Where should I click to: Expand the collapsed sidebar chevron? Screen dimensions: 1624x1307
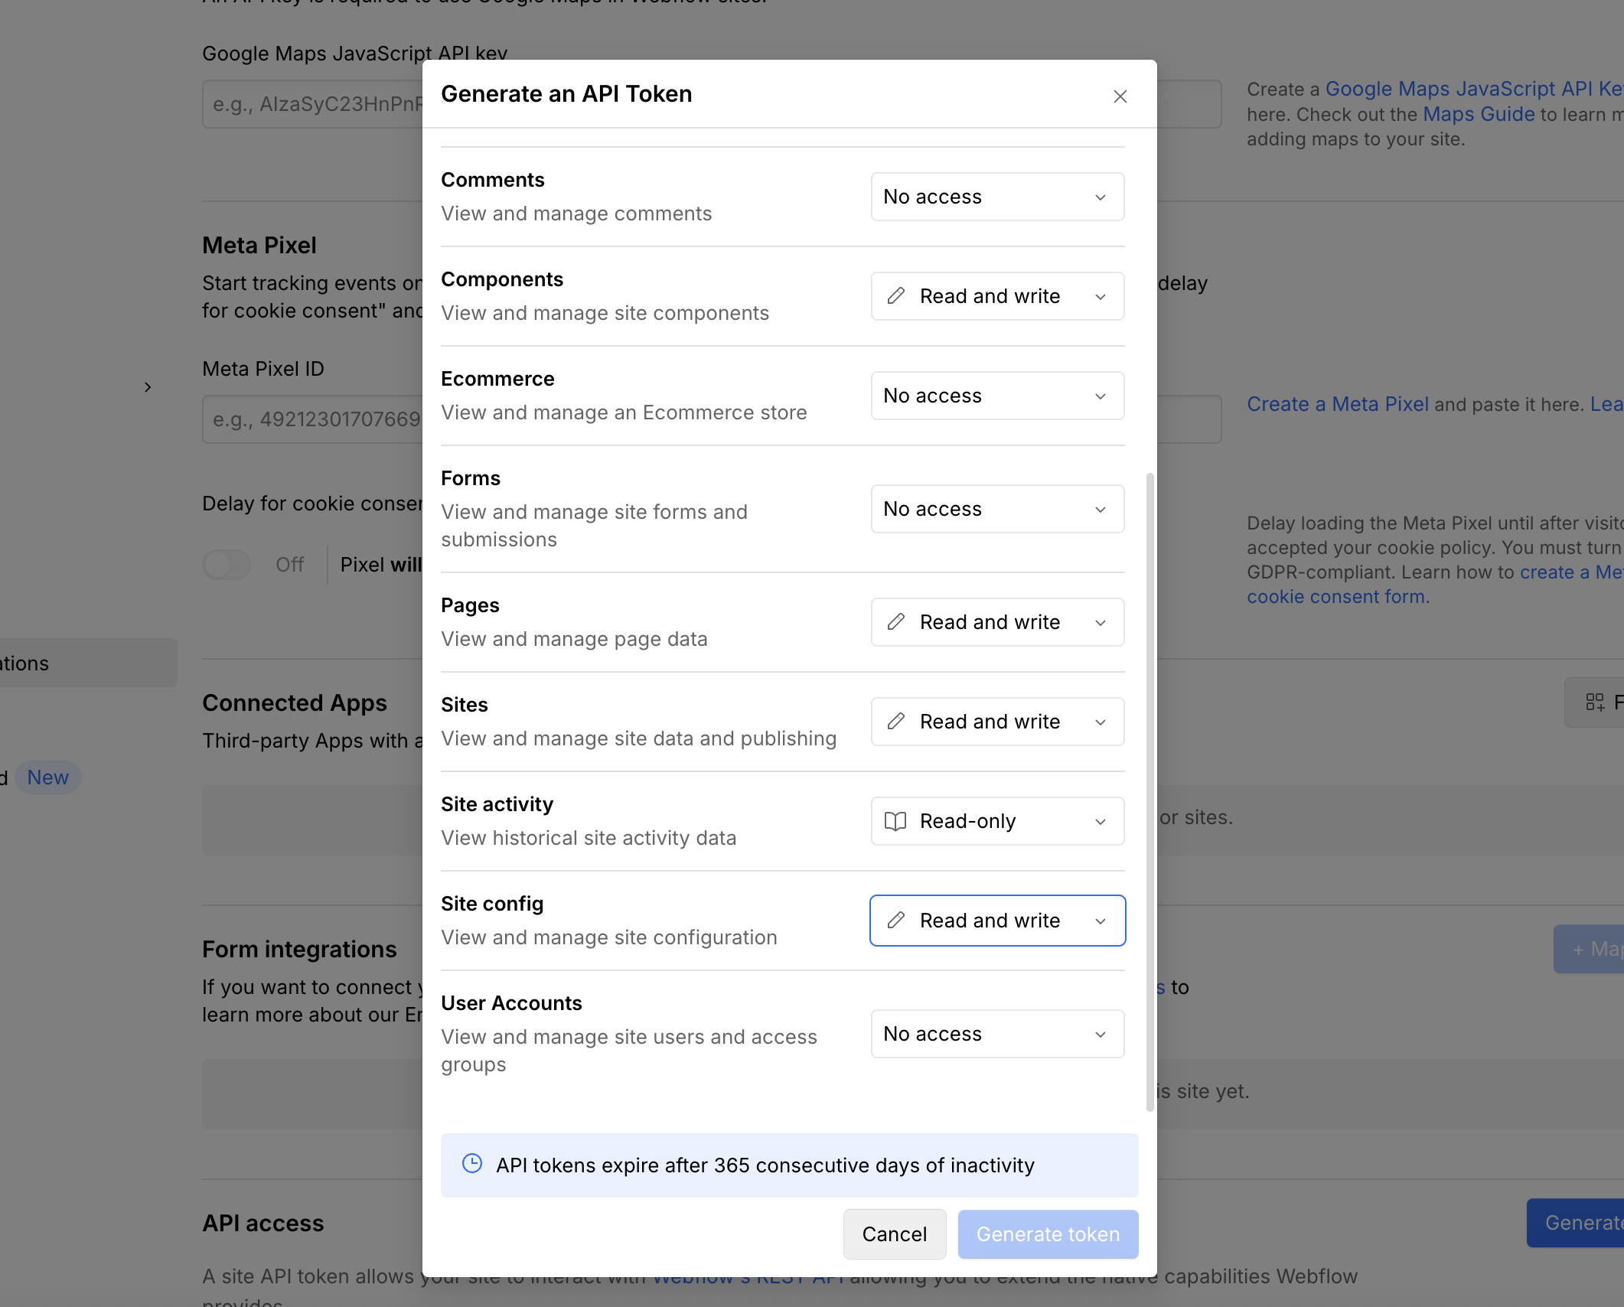[148, 386]
